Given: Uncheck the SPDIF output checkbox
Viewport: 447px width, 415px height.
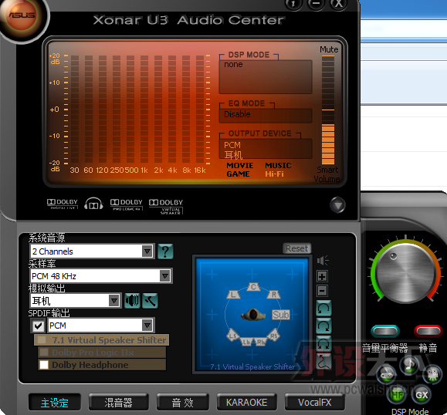Looking at the screenshot, I should pos(38,326).
